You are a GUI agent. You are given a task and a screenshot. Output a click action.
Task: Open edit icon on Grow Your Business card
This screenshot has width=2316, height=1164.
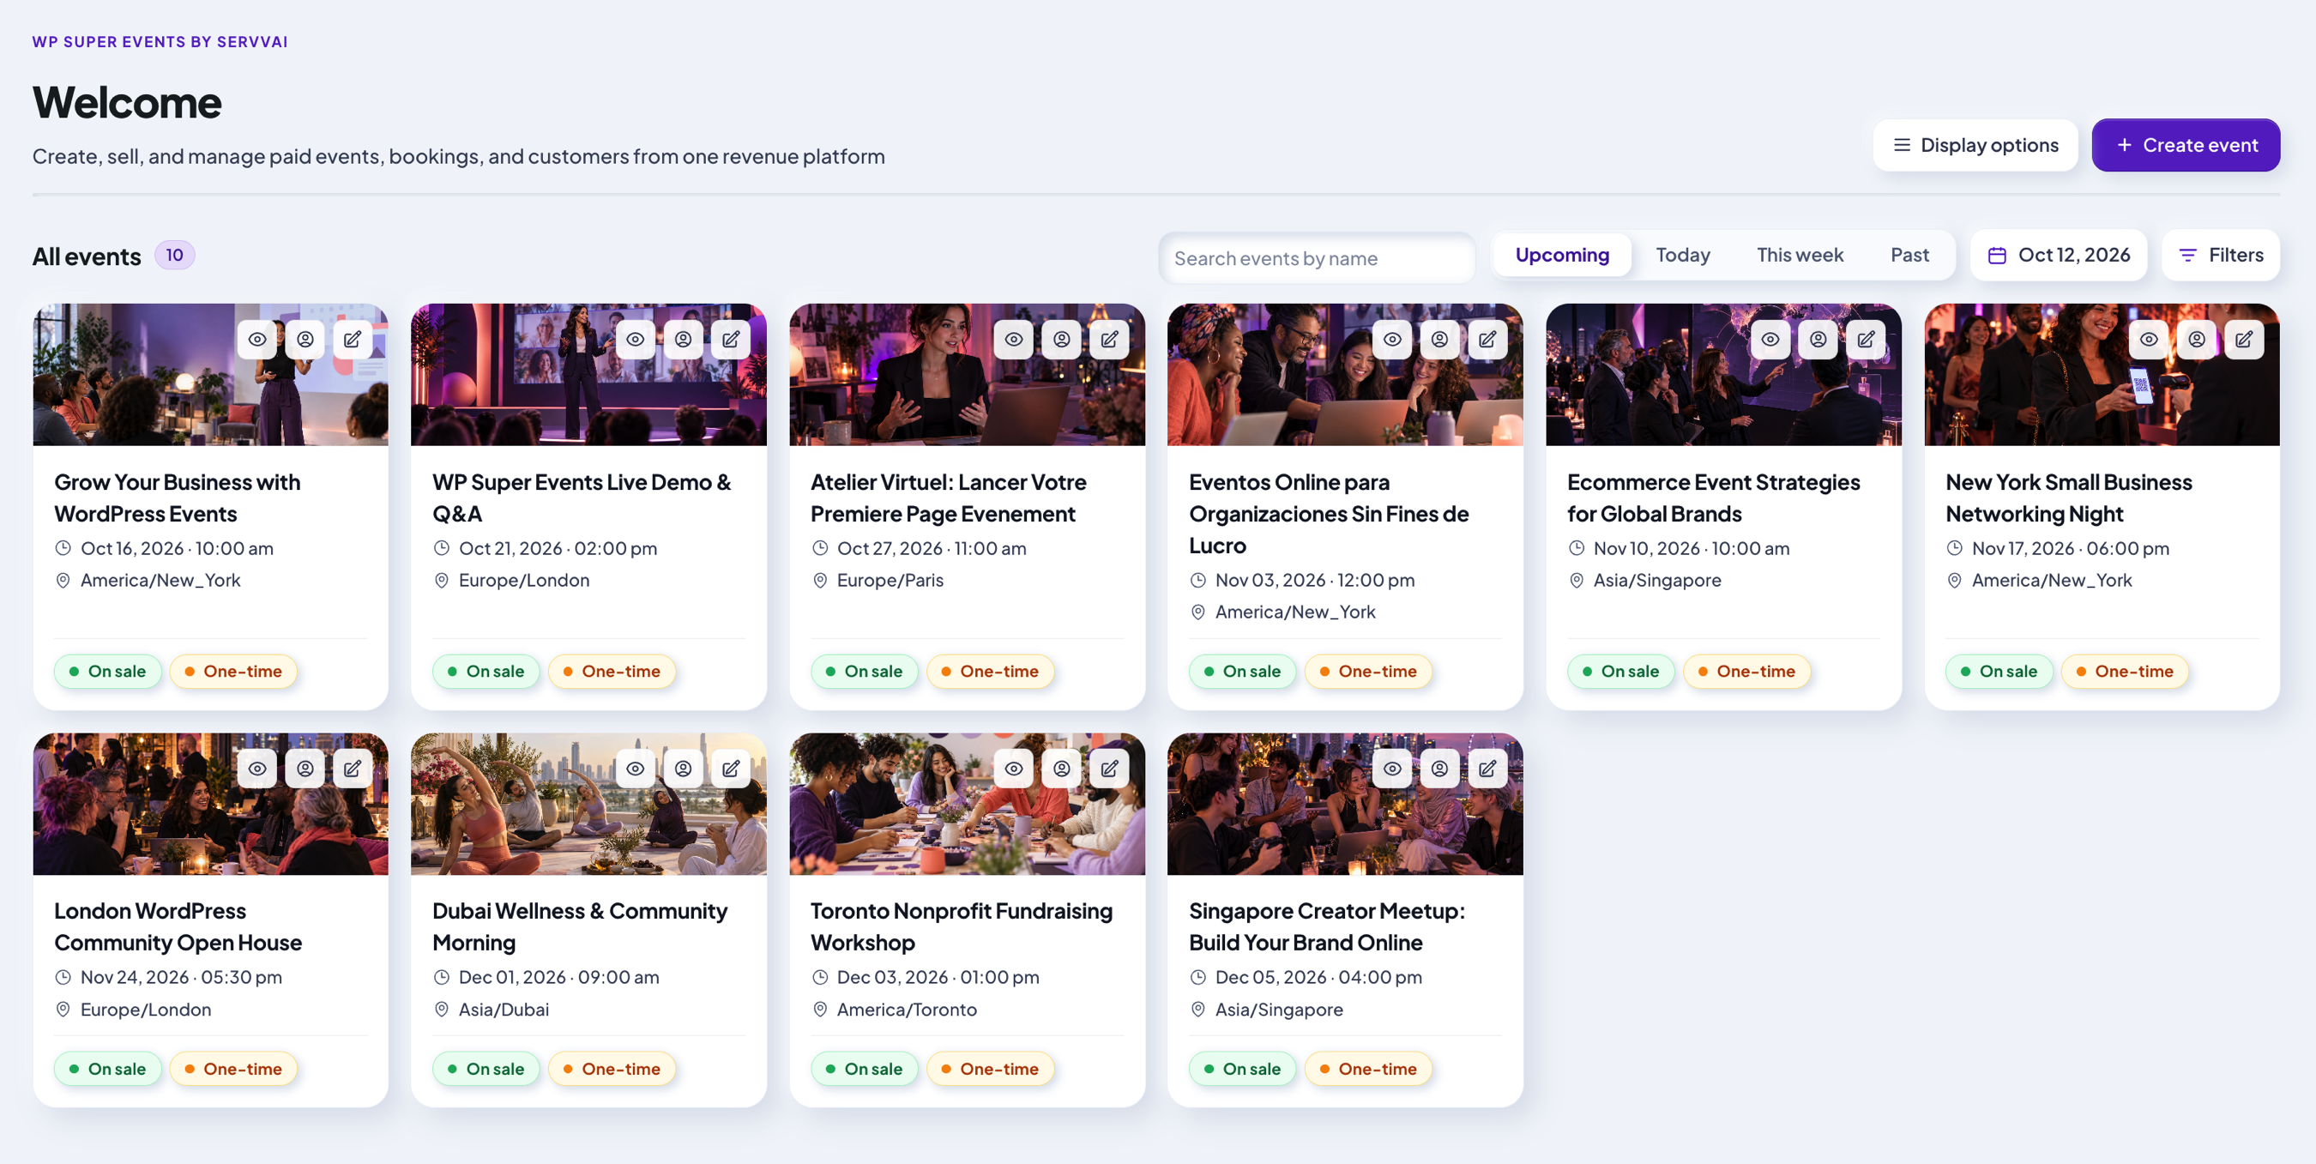tap(353, 340)
